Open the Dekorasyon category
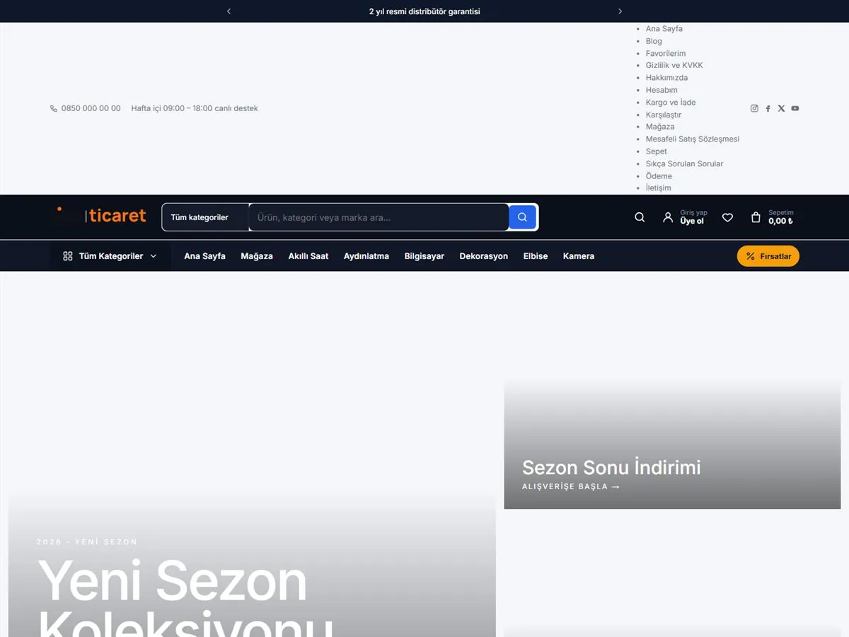This screenshot has height=637, width=849. pyautogui.click(x=484, y=256)
